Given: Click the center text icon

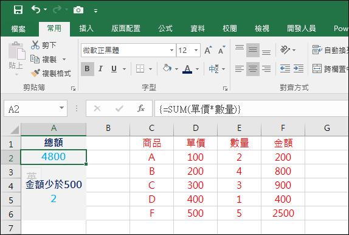Looking at the screenshot, I should (253, 69).
